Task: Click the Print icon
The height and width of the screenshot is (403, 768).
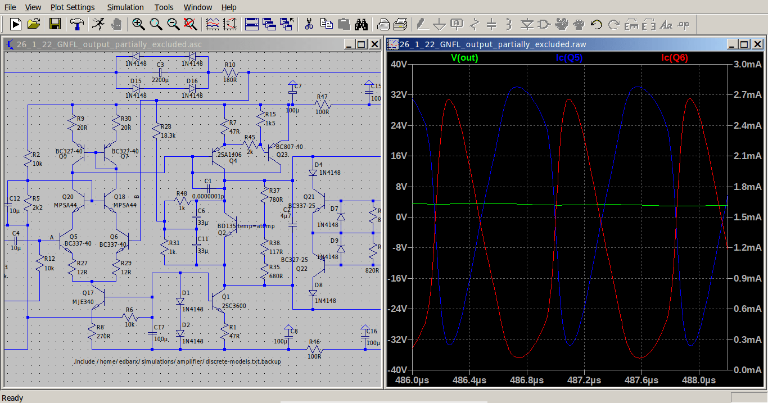Action: pyautogui.click(x=400, y=24)
